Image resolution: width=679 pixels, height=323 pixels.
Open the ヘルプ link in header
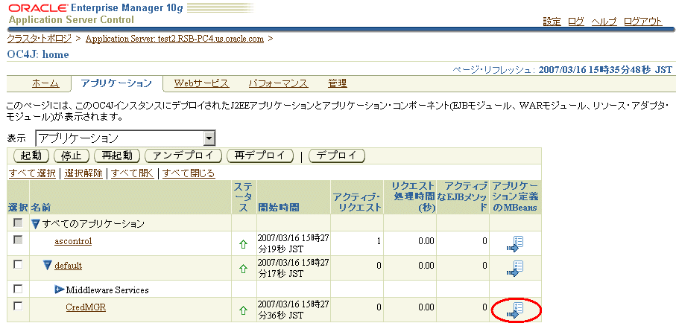[x=604, y=22]
